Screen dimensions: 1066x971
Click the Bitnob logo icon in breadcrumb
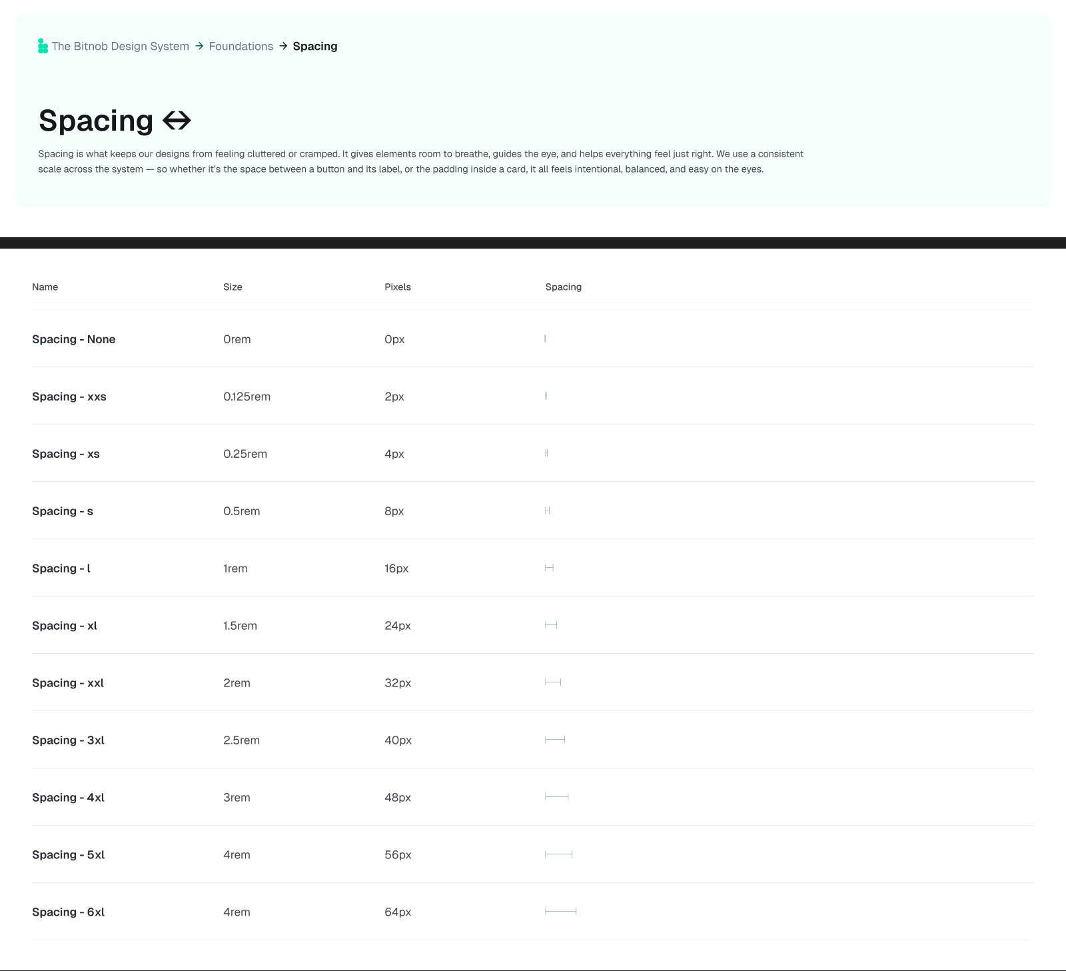(x=43, y=46)
